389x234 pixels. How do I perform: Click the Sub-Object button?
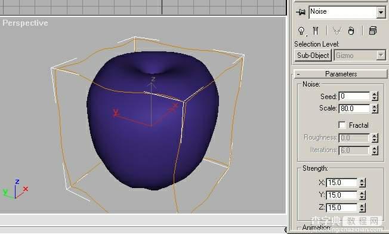point(313,56)
